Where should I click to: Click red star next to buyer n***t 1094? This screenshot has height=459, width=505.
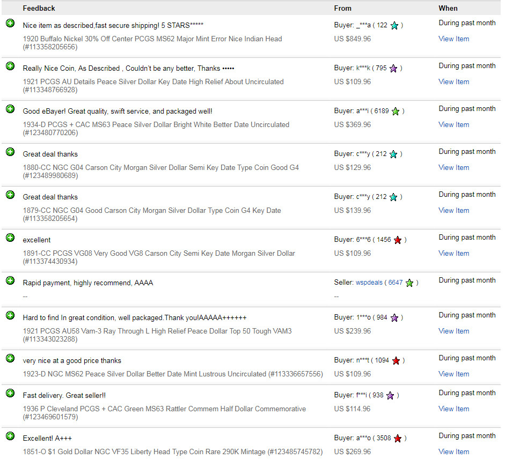(396, 360)
